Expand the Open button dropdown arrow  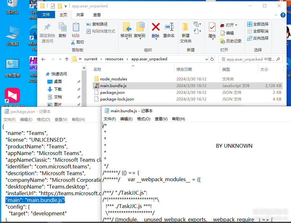tap(236, 25)
